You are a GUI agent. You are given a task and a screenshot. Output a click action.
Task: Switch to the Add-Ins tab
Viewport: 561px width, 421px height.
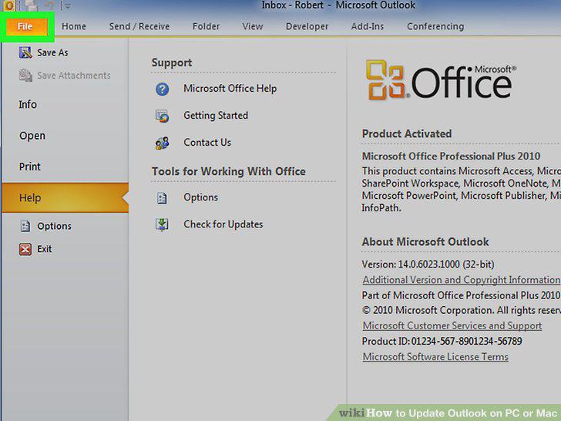(368, 26)
